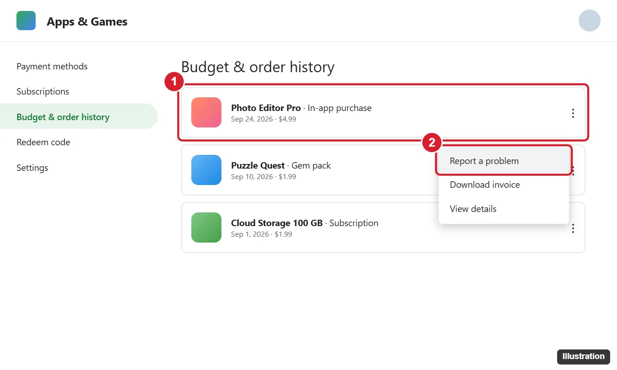Click the Cloud Storage 100 GB app icon
The image size is (617, 370).
click(207, 227)
